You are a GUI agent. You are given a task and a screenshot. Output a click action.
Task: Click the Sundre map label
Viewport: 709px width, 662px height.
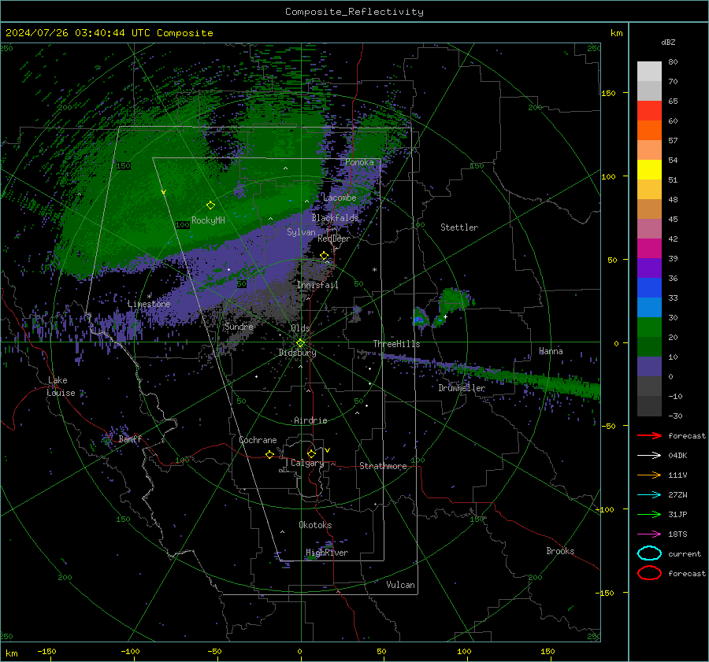point(239,327)
